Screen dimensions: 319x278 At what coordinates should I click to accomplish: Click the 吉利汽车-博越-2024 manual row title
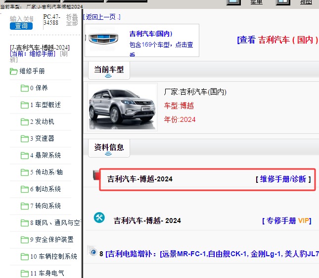click(x=140, y=179)
